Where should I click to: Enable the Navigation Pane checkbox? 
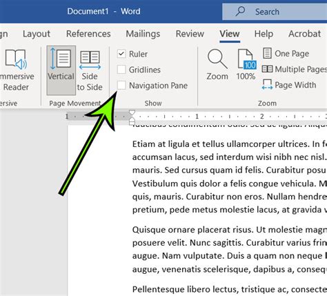tap(121, 86)
